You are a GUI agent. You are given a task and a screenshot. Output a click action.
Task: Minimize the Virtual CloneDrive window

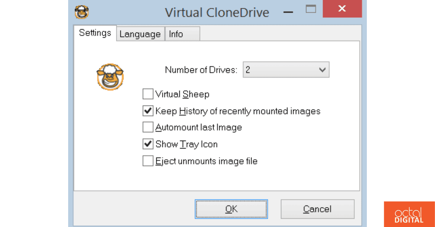click(288, 12)
